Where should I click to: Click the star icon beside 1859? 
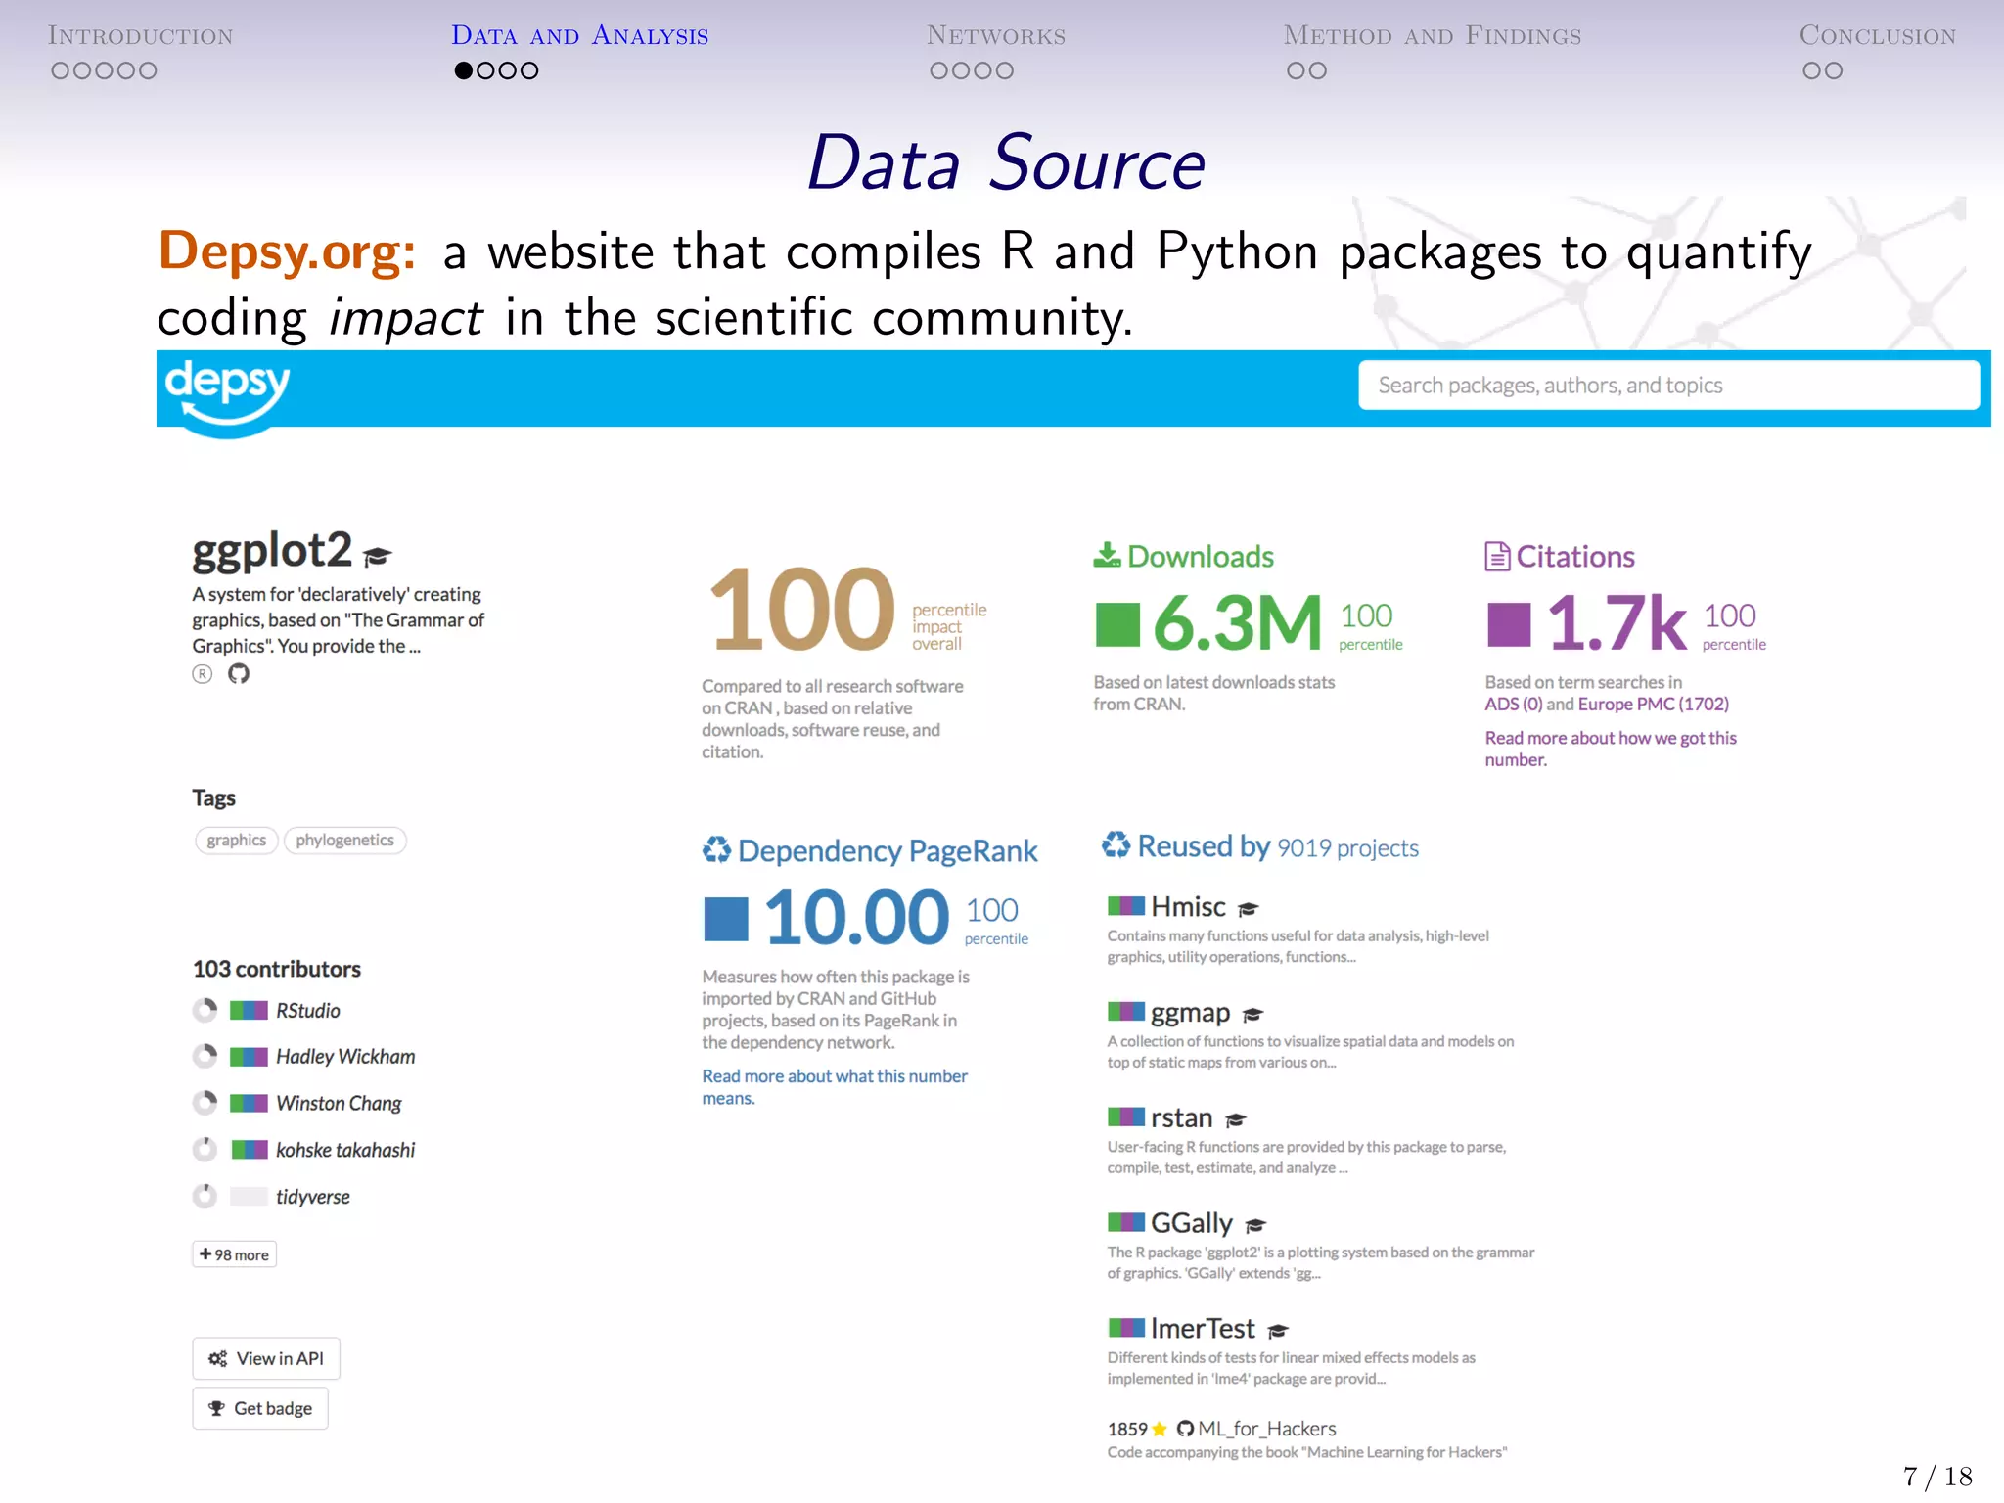[1160, 1429]
